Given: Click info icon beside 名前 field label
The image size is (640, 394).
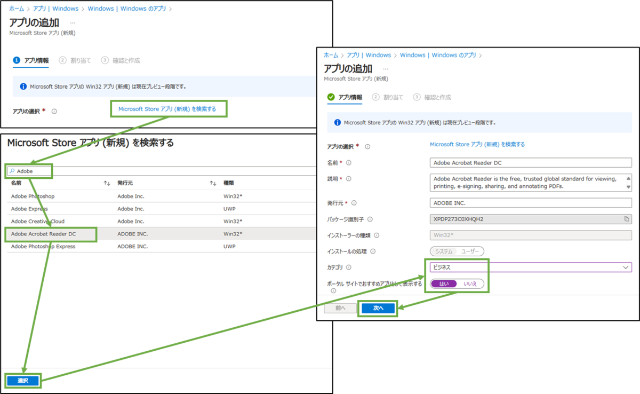Looking at the screenshot, I should (349, 162).
